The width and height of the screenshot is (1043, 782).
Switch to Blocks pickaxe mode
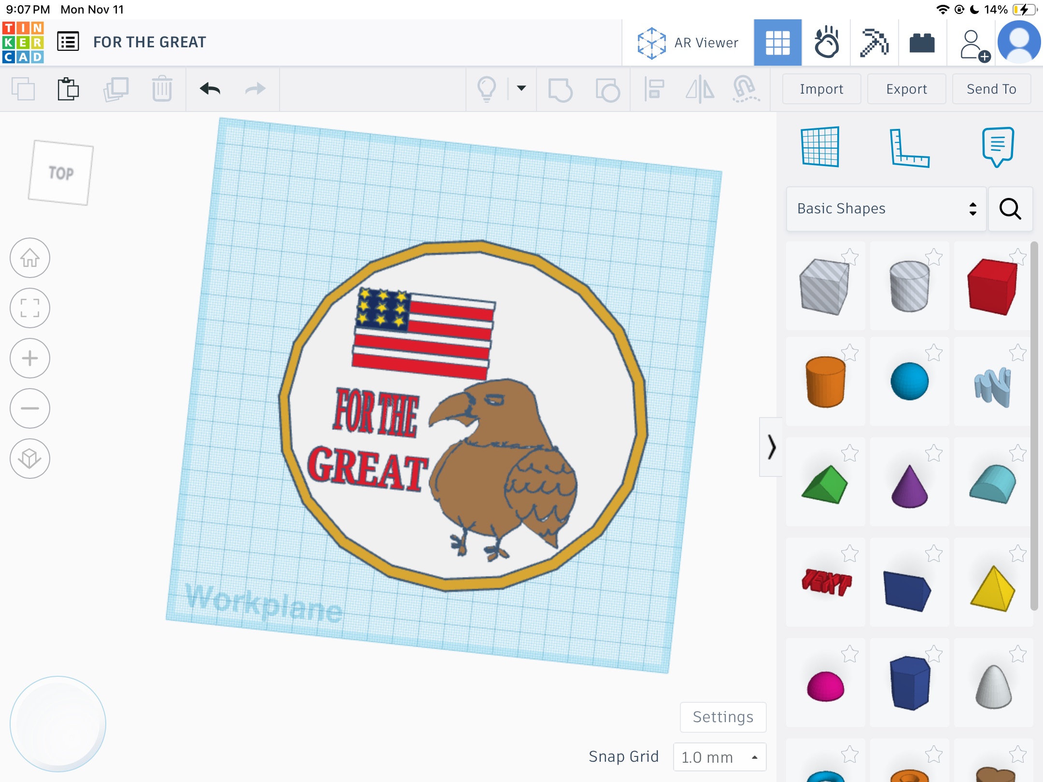pos(874,43)
